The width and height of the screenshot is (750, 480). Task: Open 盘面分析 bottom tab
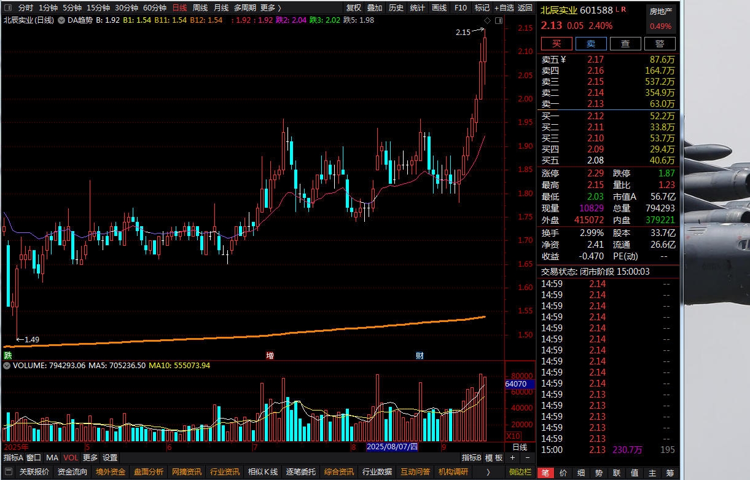pos(149,472)
